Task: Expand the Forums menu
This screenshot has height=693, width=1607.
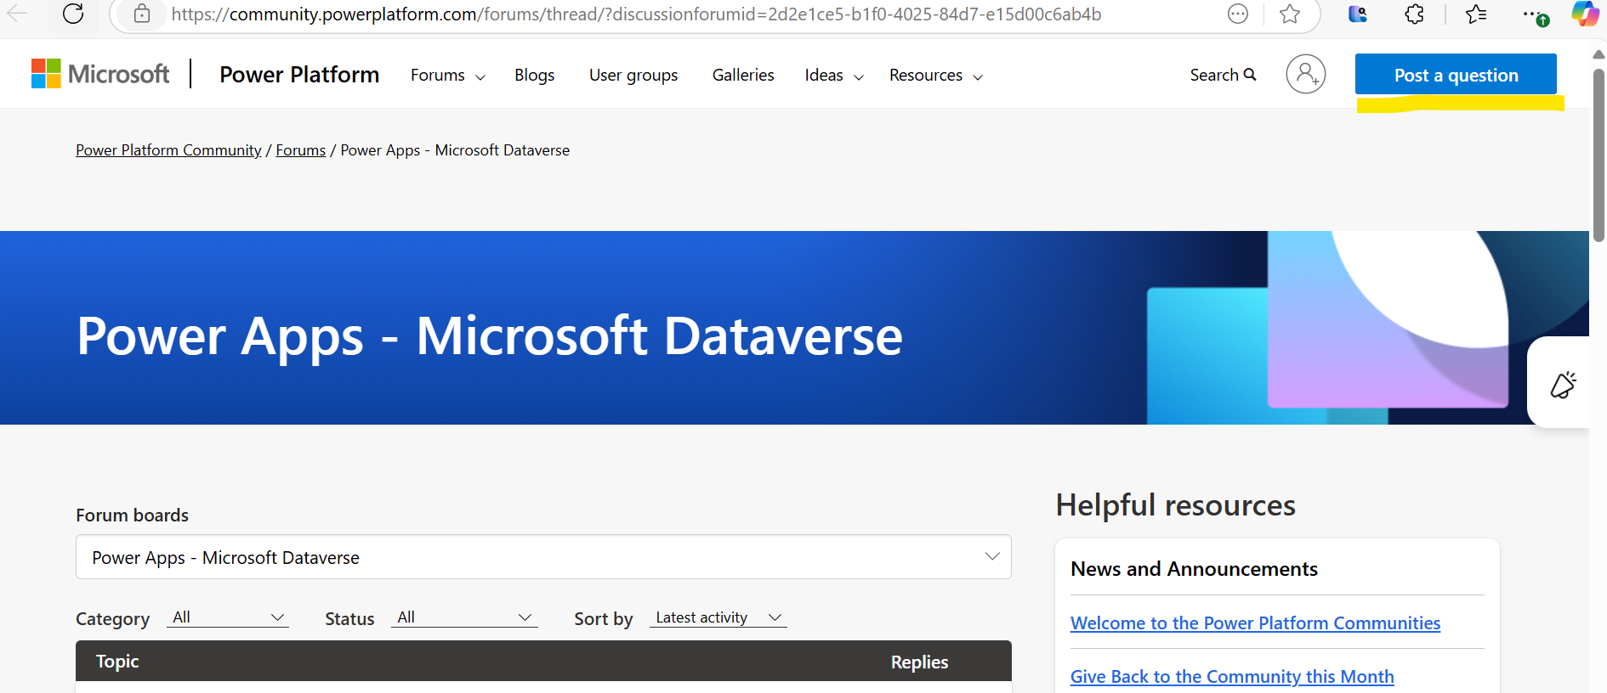Action: (x=448, y=76)
